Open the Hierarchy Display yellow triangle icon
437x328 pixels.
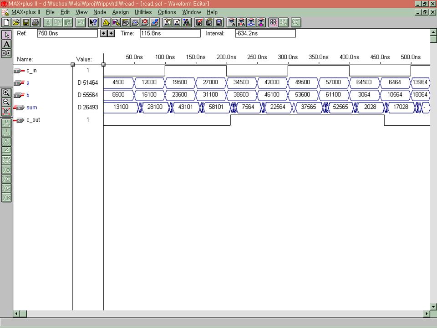tap(106, 22)
